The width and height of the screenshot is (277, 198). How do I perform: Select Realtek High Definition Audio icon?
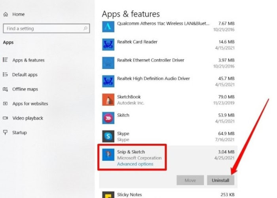[108, 81]
